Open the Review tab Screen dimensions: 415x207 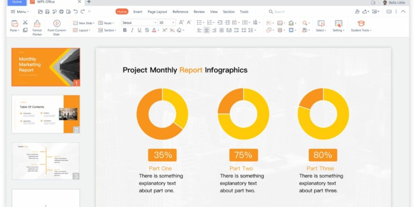(199, 11)
